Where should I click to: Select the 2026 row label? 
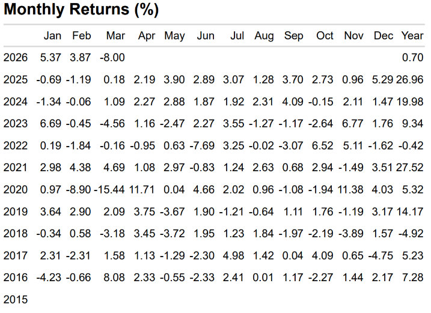click(x=15, y=58)
